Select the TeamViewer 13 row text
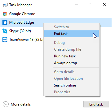112x112 pixels. 26,40
